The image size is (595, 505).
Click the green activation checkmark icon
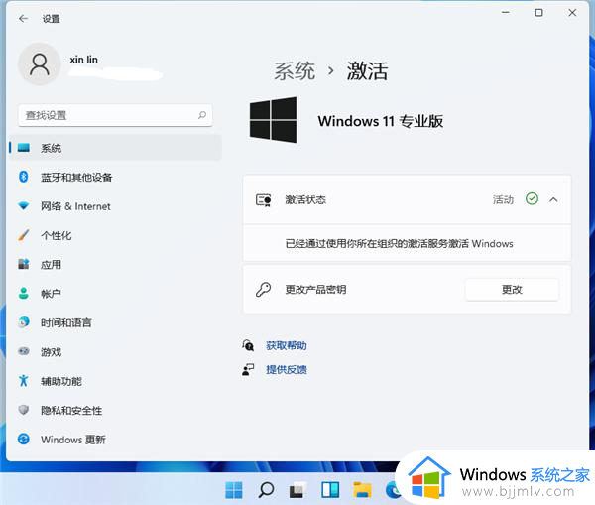pyautogui.click(x=532, y=199)
